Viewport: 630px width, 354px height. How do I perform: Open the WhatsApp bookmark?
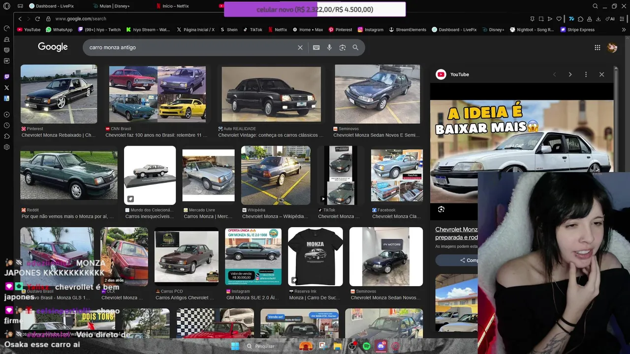[x=59, y=29]
